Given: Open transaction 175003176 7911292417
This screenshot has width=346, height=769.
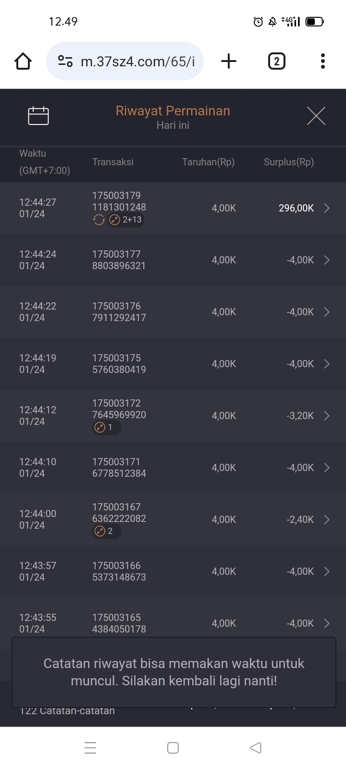Looking at the screenshot, I should coord(119,312).
